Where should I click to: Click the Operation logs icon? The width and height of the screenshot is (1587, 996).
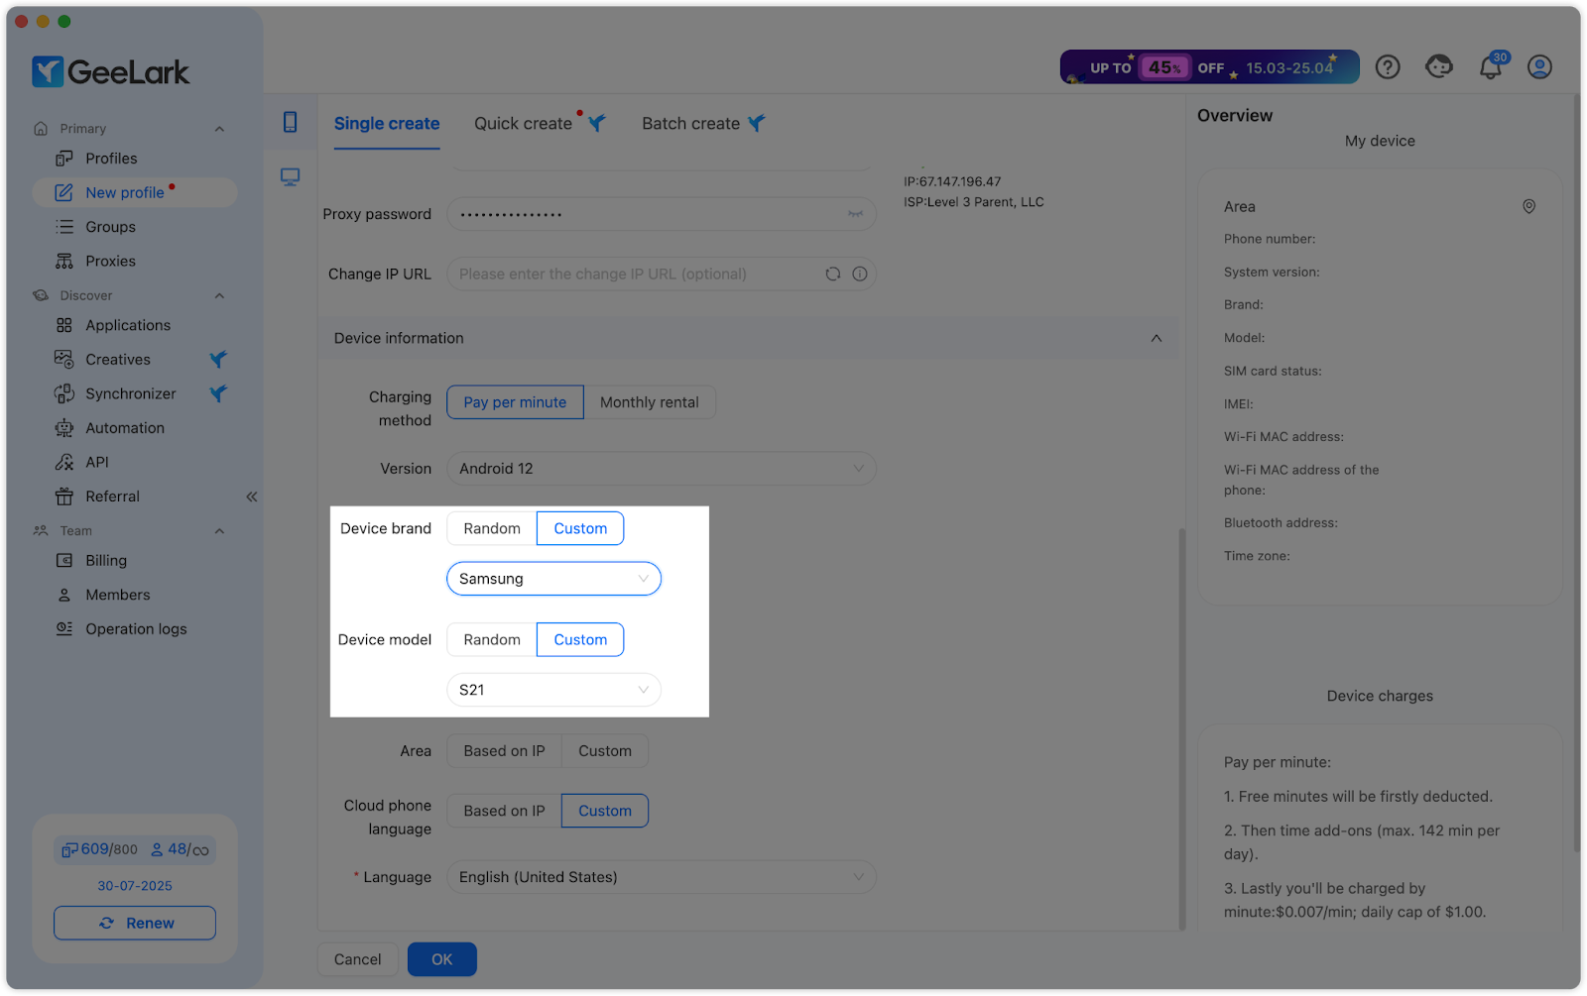(x=64, y=629)
